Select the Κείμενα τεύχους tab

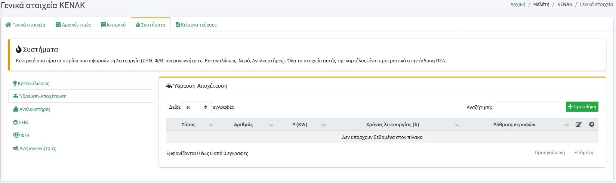(x=196, y=25)
